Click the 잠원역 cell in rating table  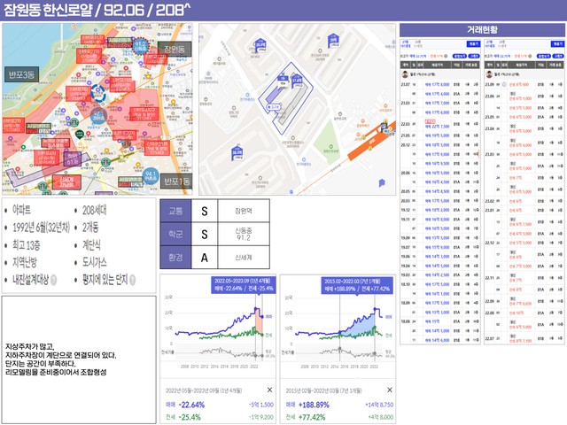[244, 211]
